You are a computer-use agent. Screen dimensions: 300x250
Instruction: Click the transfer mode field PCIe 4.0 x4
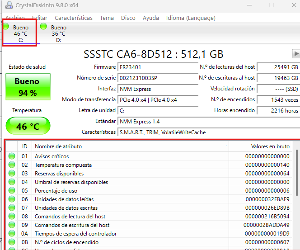coord(158,100)
